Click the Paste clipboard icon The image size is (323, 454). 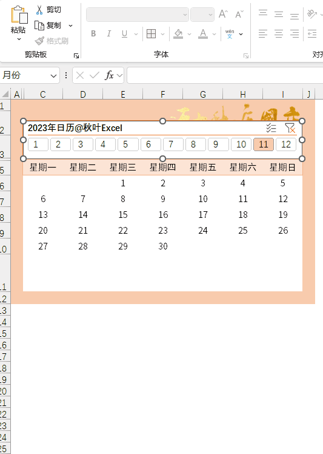pyautogui.click(x=19, y=15)
